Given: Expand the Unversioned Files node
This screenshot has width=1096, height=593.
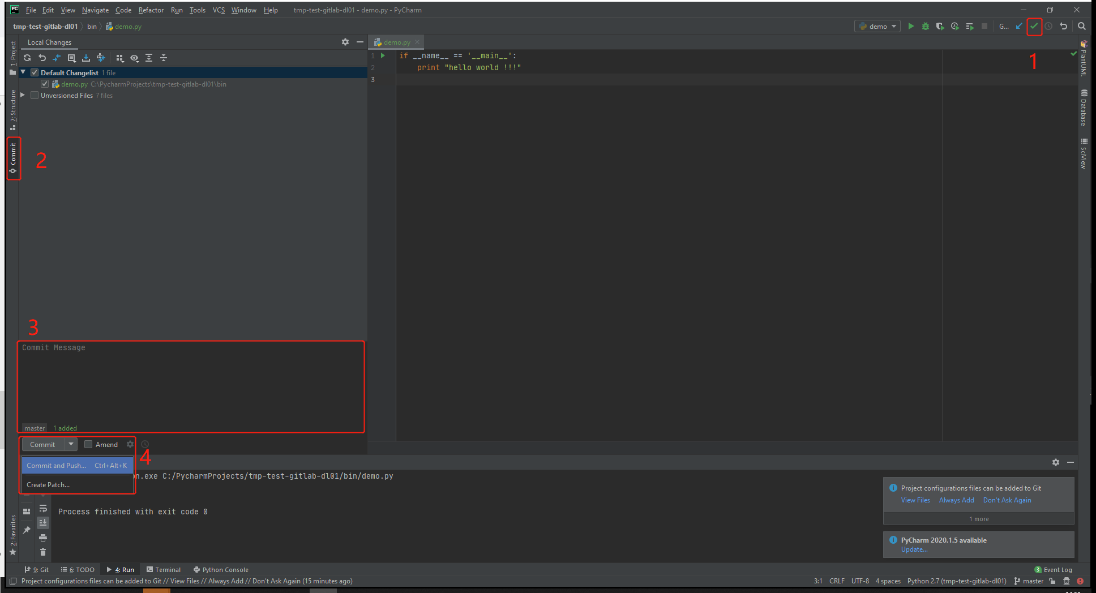Looking at the screenshot, I should click(22, 95).
